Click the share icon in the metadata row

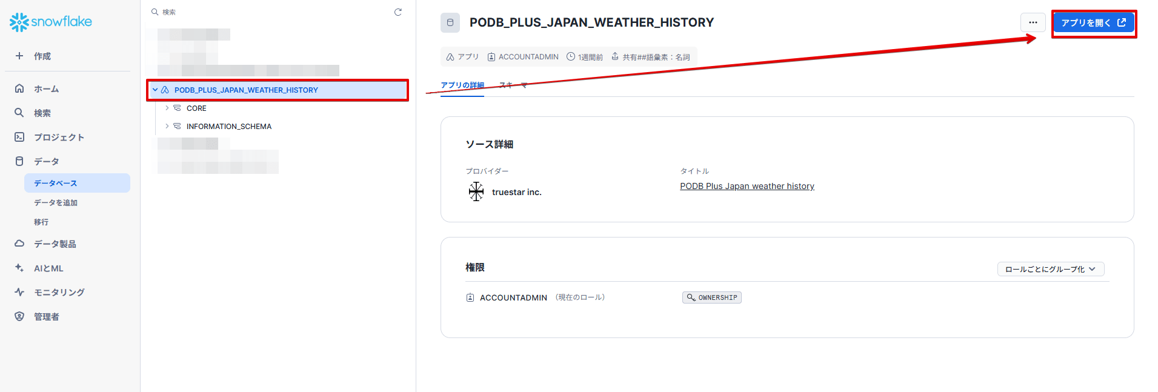615,56
